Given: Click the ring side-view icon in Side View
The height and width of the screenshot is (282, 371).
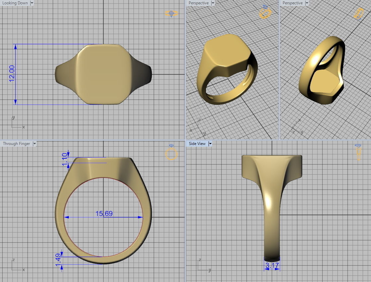Looking at the screenshot, I should 358,152.
